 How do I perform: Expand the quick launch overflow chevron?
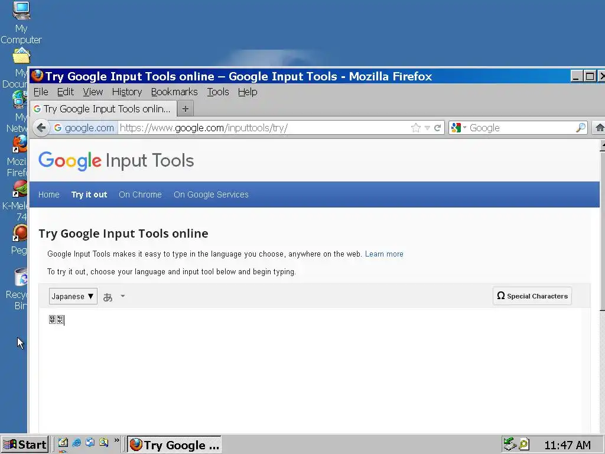click(117, 440)
